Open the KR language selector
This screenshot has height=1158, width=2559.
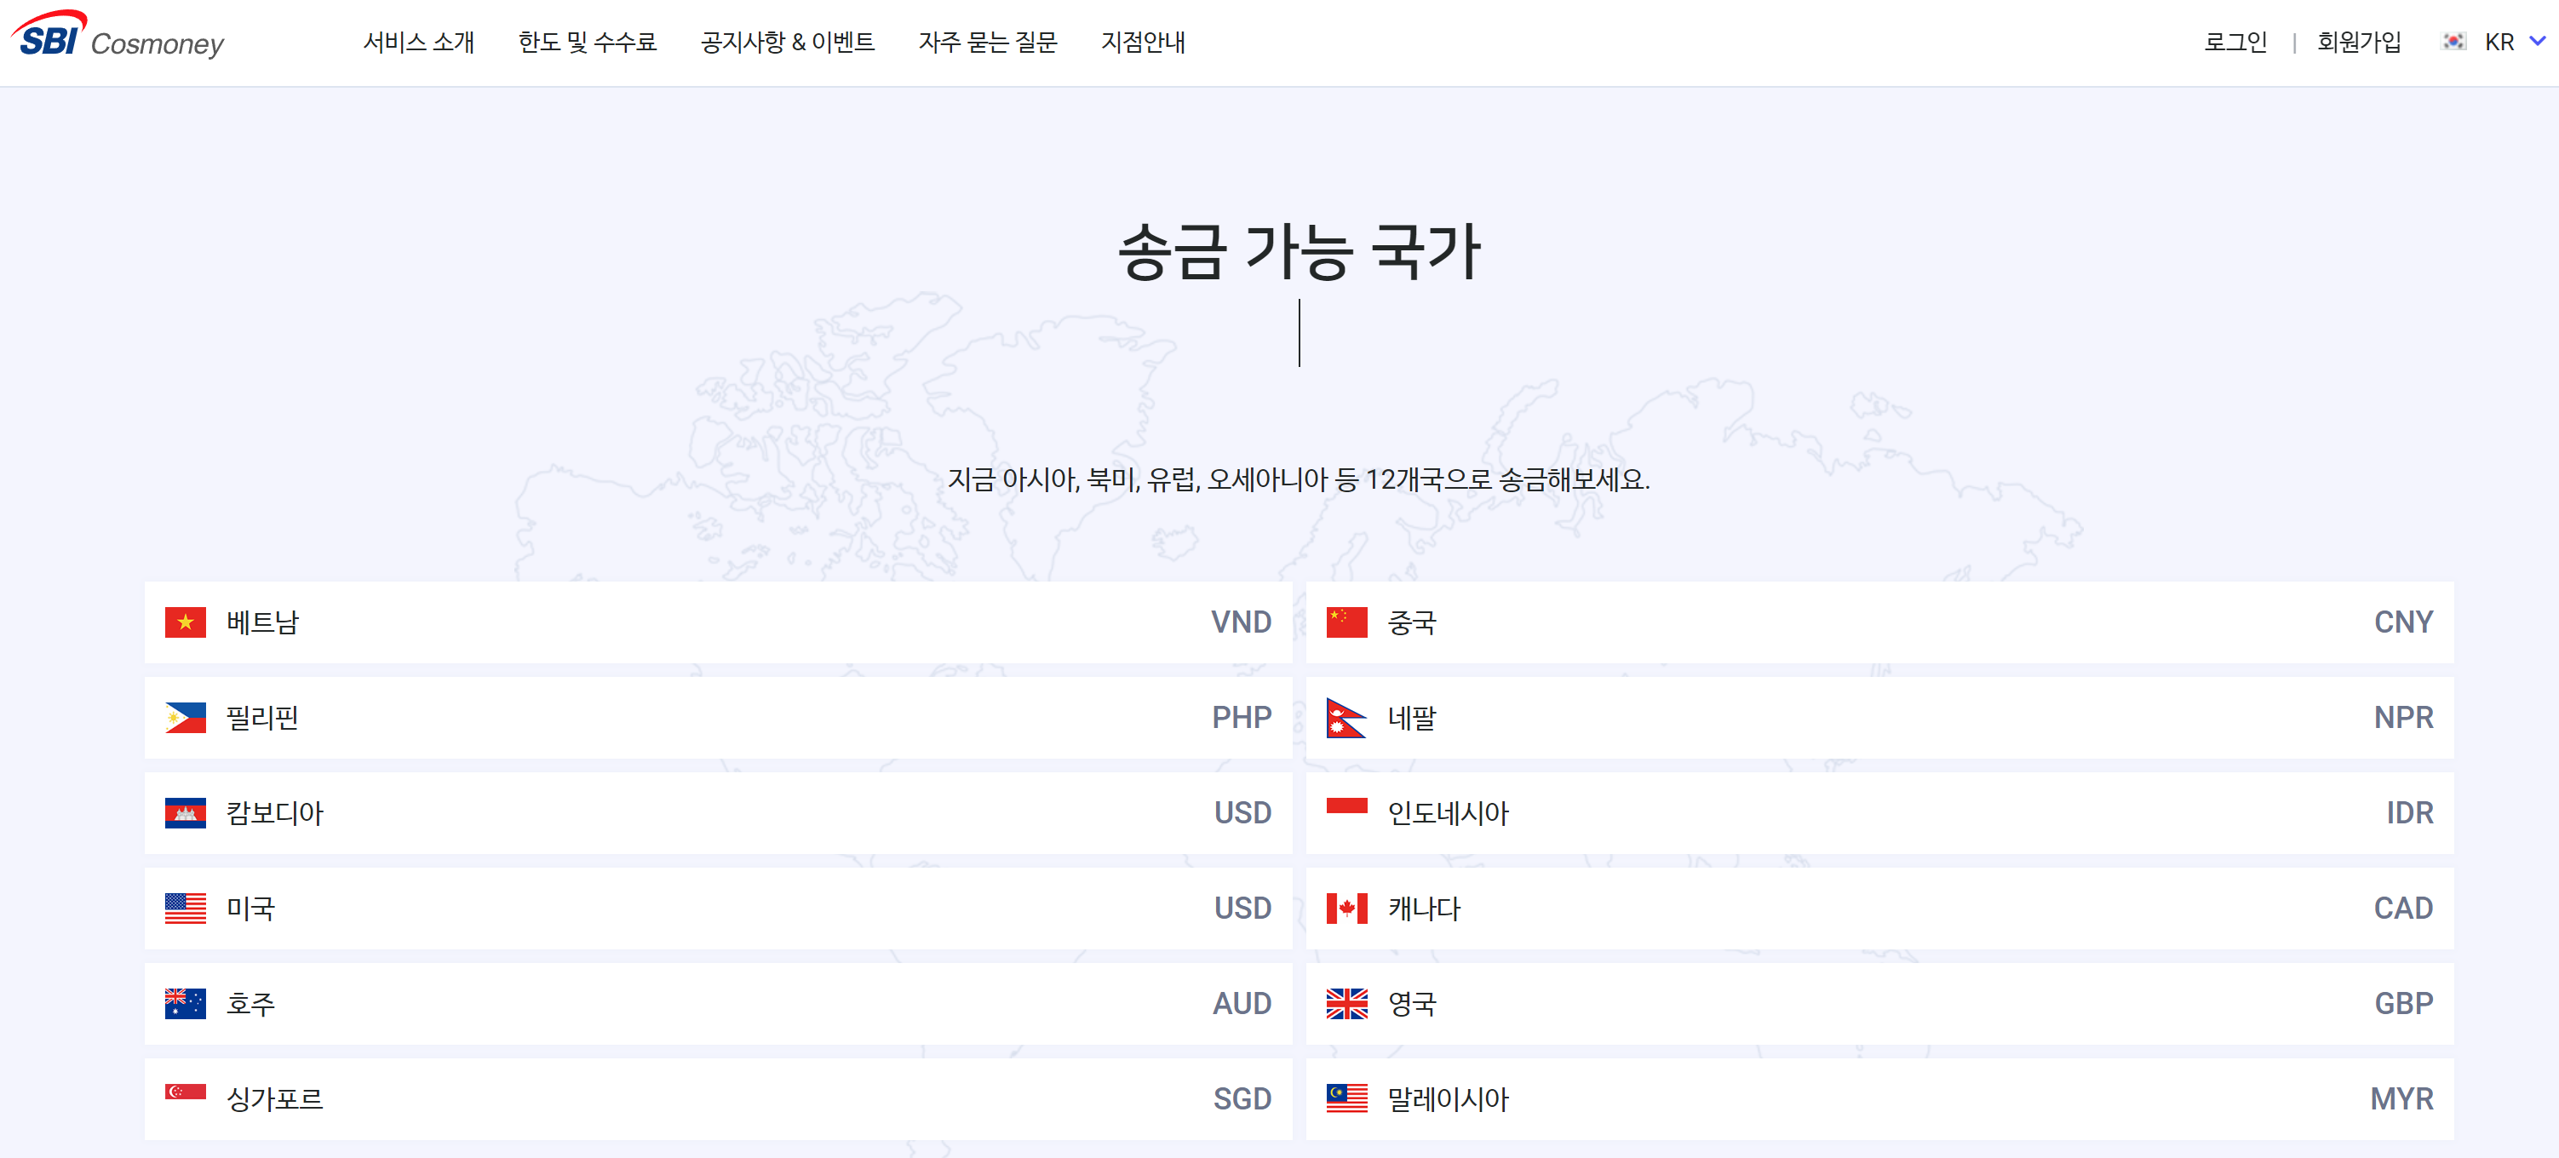(2499, 42)
